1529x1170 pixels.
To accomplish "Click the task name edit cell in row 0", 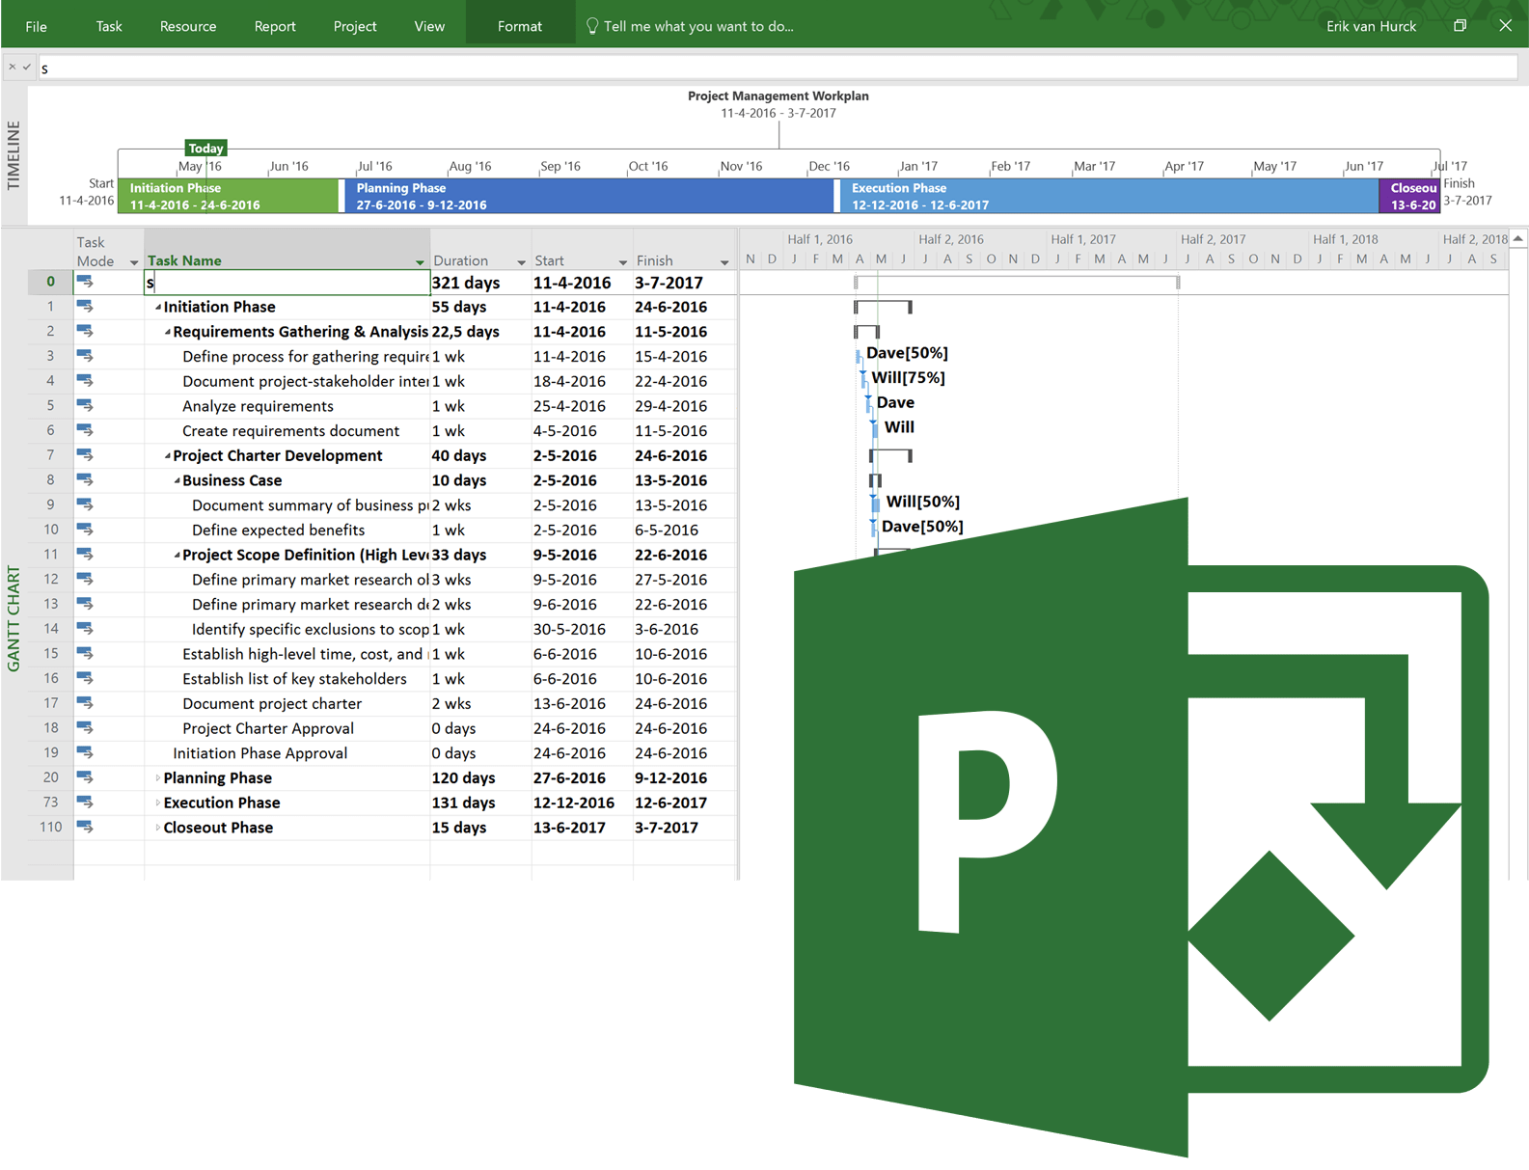I will click(287, 283).
